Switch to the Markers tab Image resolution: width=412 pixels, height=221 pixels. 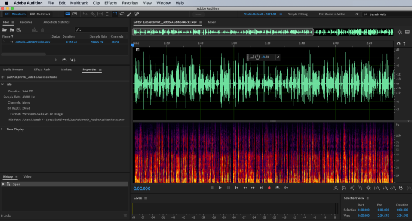coord(66,70)
